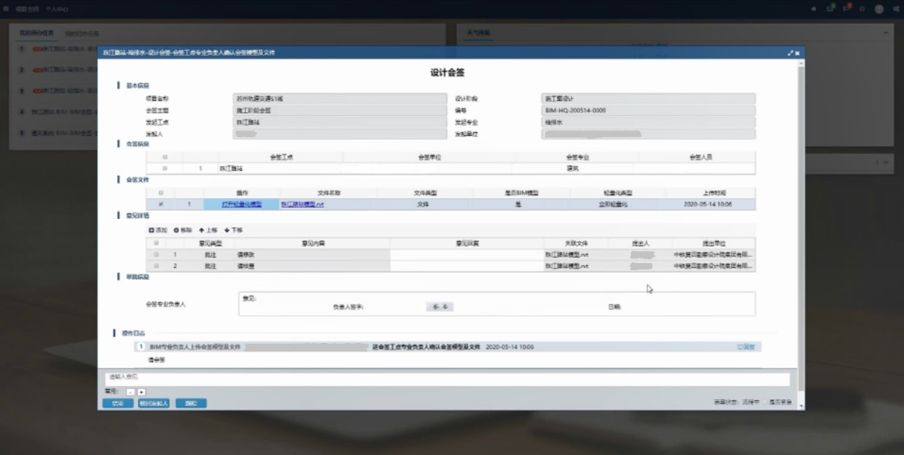Click the plus button next to 常用
Screen dimensions: 904x455
point(141,392)
